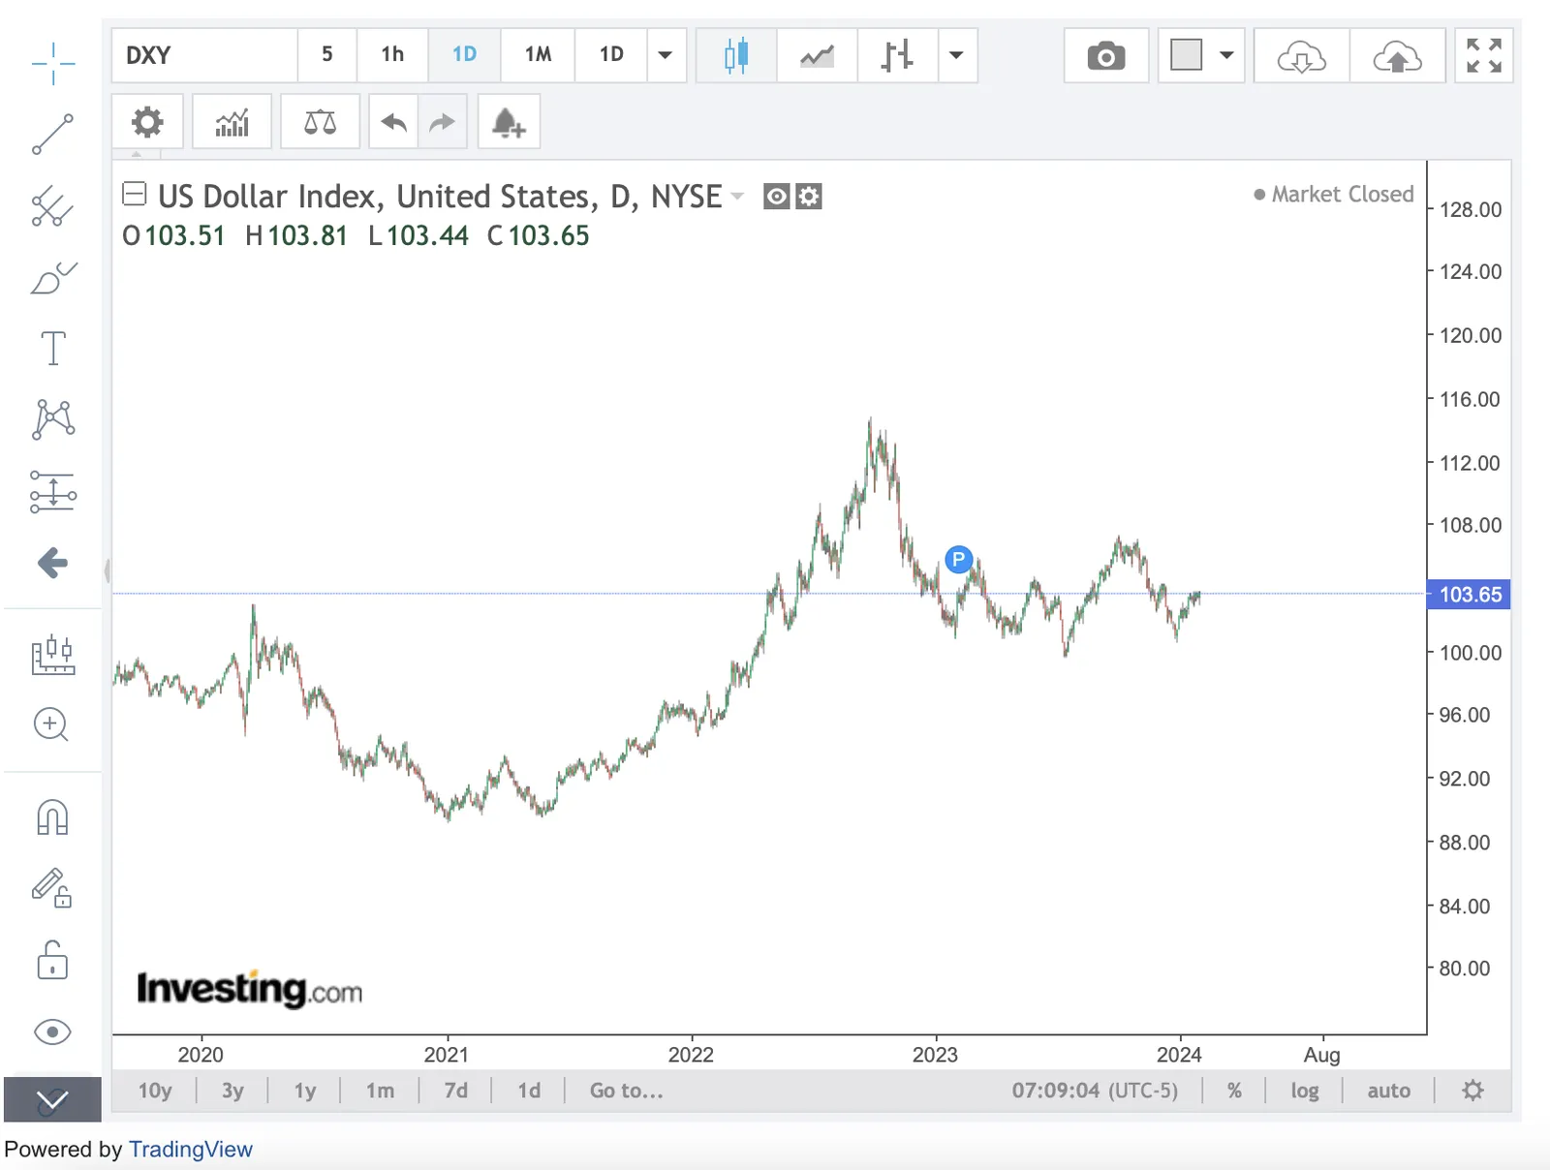This screenshot has width=1550, height=1170.
Task: Toggle stay in drawing mode
Action: coord(52,887)
